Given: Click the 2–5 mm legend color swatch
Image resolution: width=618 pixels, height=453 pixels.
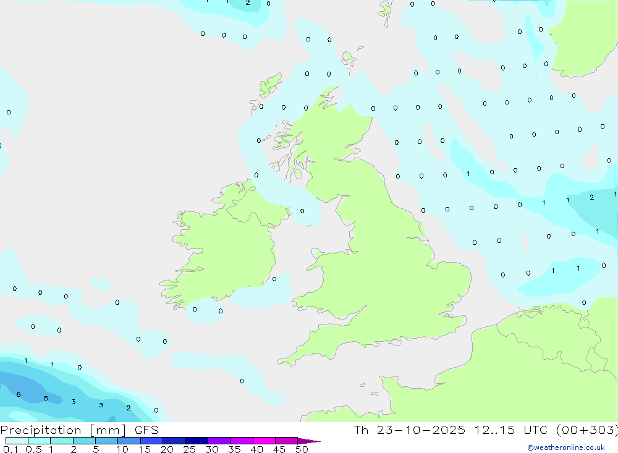Looking at the screenshot, I should point(84,441).
